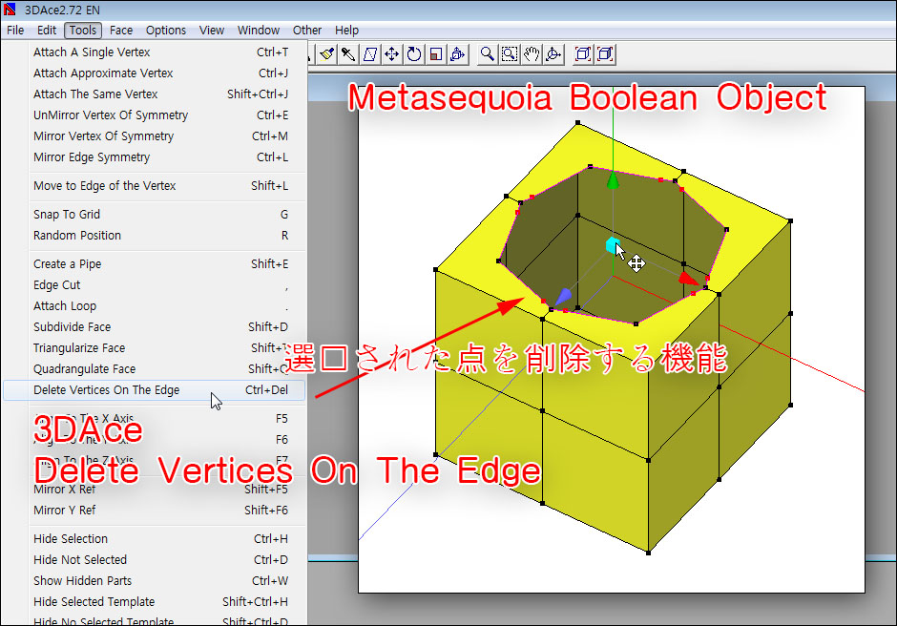The image size is (897, 626).
Task: Click the 3DAce application icon in title bar
Action: [x=10, y=10]
